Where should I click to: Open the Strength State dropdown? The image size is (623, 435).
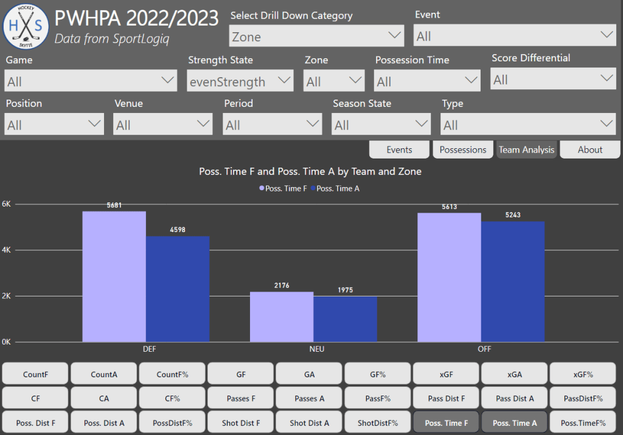[240, 81]
